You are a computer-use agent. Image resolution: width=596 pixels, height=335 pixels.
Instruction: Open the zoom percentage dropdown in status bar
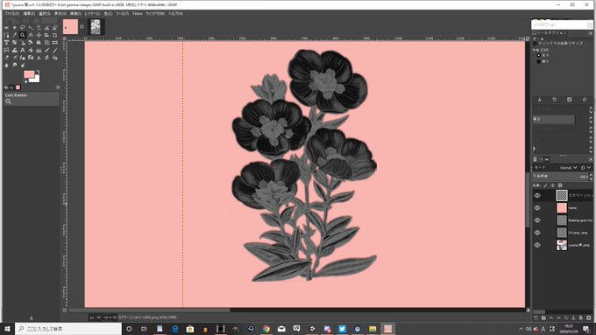coord(110,318)
